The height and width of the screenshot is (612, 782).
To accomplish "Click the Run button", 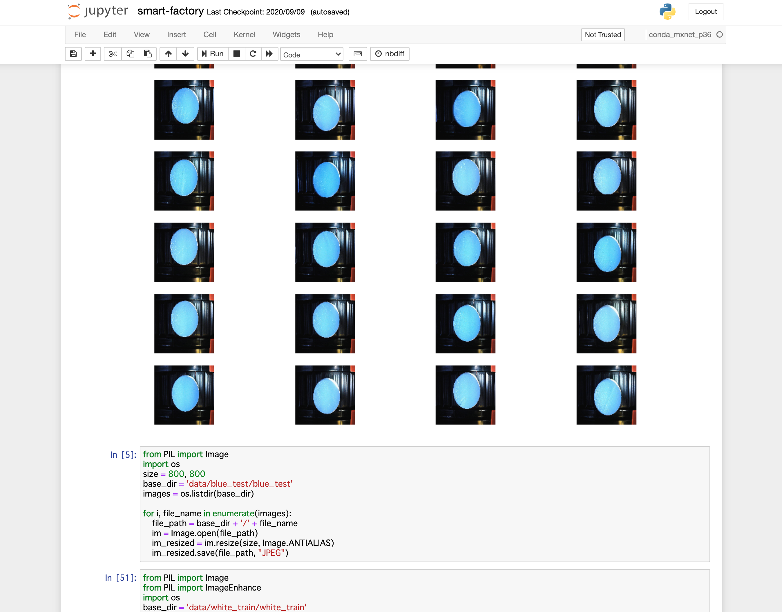I will [213, 54].
